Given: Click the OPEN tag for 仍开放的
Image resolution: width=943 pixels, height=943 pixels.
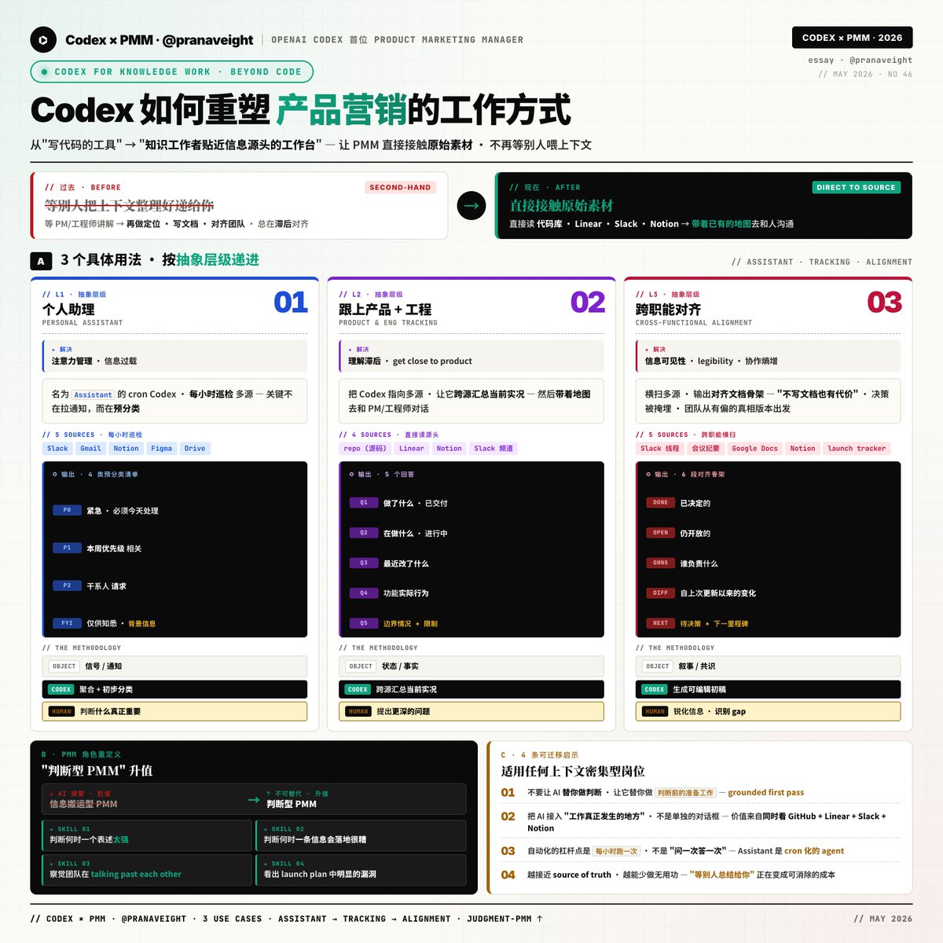Looking at the screenshot, I should point(661,533).
